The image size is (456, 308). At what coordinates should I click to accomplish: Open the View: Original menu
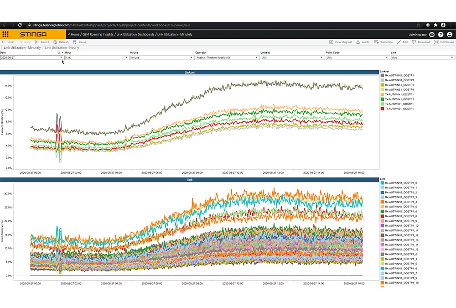coord(341,42)
